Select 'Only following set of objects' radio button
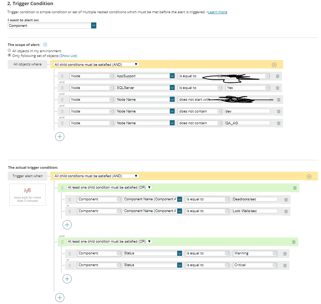 tap(10, 55)
